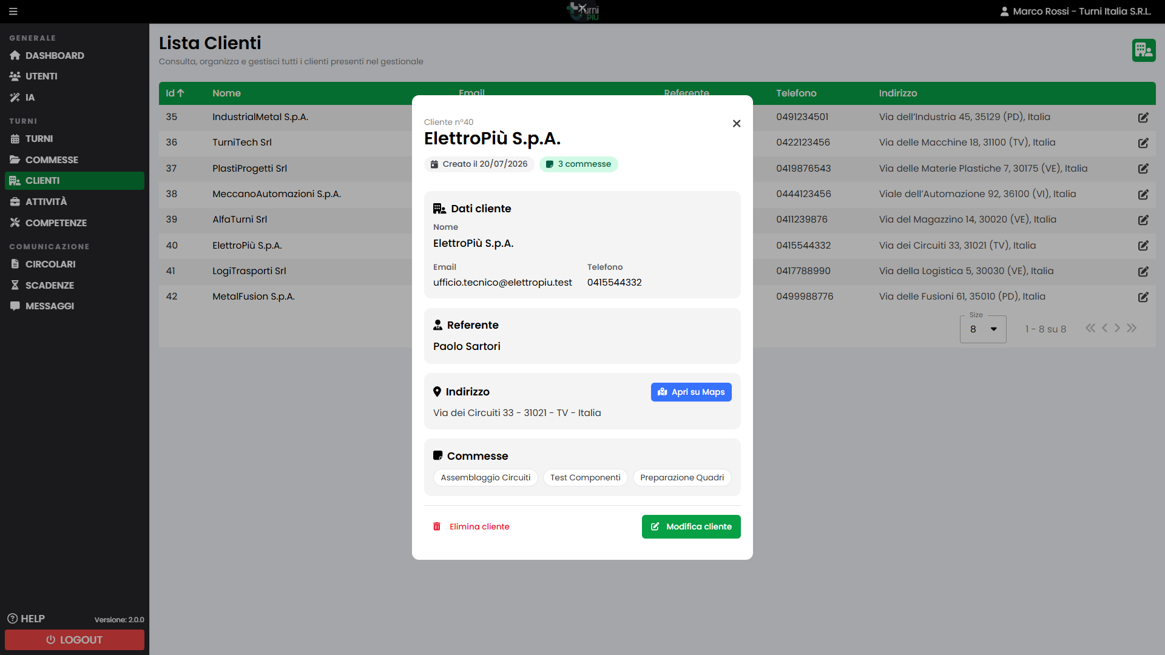Image resolution: width=1165 pixels, height=655 pixels.
Task: Open IA section in the sidebar
Action: [75, 98]
